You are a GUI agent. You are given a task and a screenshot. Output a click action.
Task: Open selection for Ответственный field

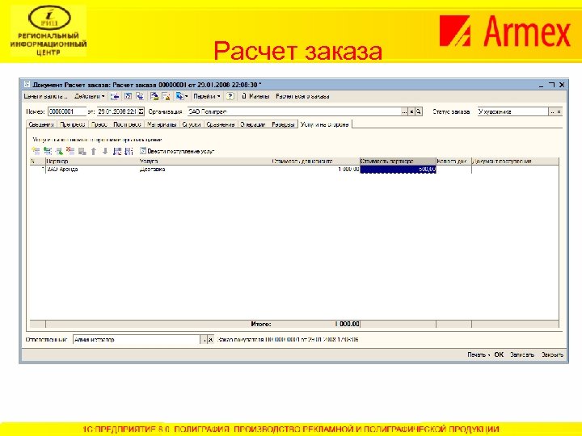(x=204, y=339)
